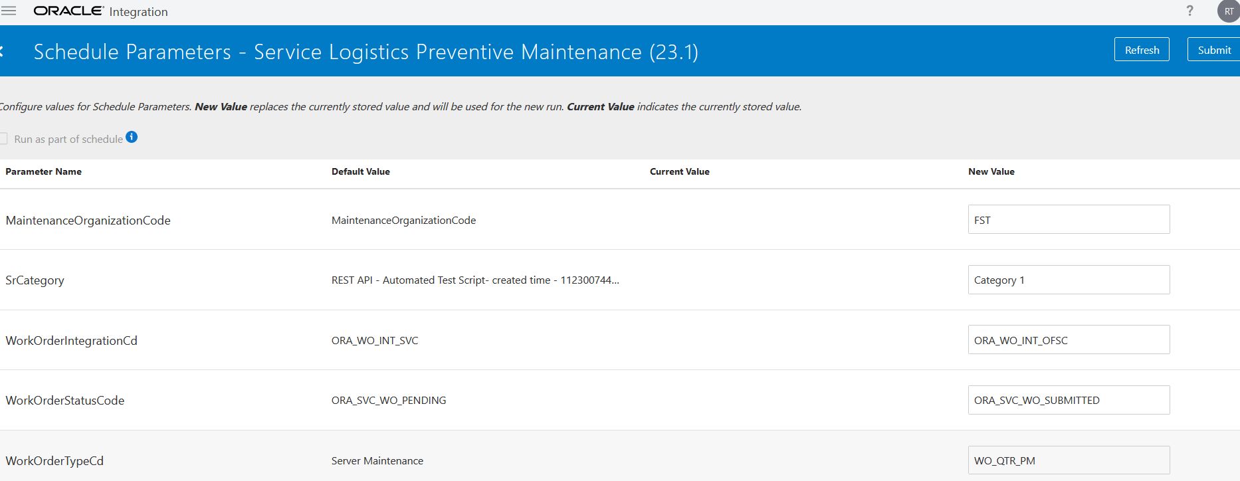1240x481 pixels.
Task: Click the info icon next to schedule option
Action: point(132,137)
